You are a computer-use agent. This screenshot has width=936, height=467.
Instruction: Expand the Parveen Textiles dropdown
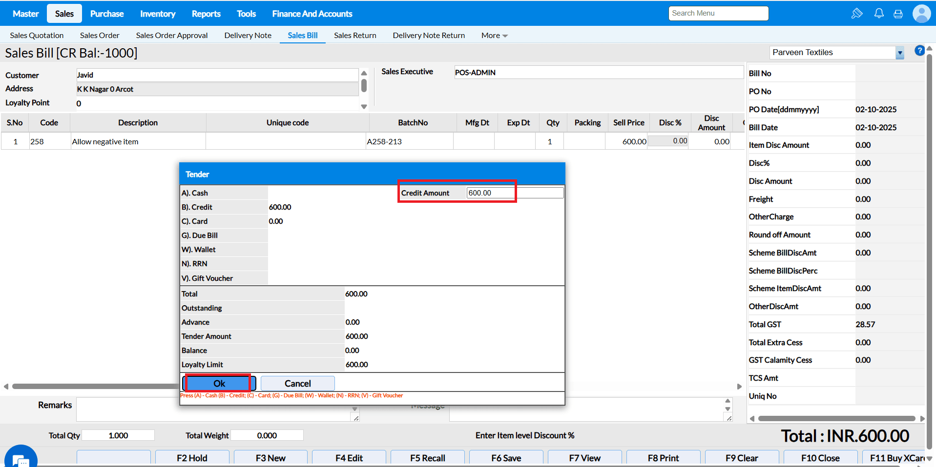tap(899, 53)
